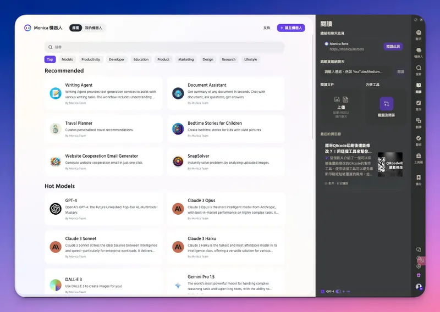
Task: Toggle the GPT-4 switch at panel bottom
Action: (338, 292)
